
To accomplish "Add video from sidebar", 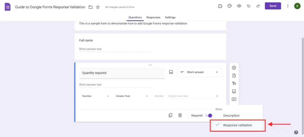I will point(234,99).
